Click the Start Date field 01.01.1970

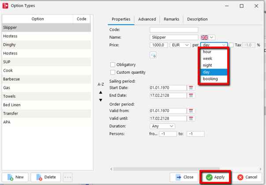click(168, 88)
